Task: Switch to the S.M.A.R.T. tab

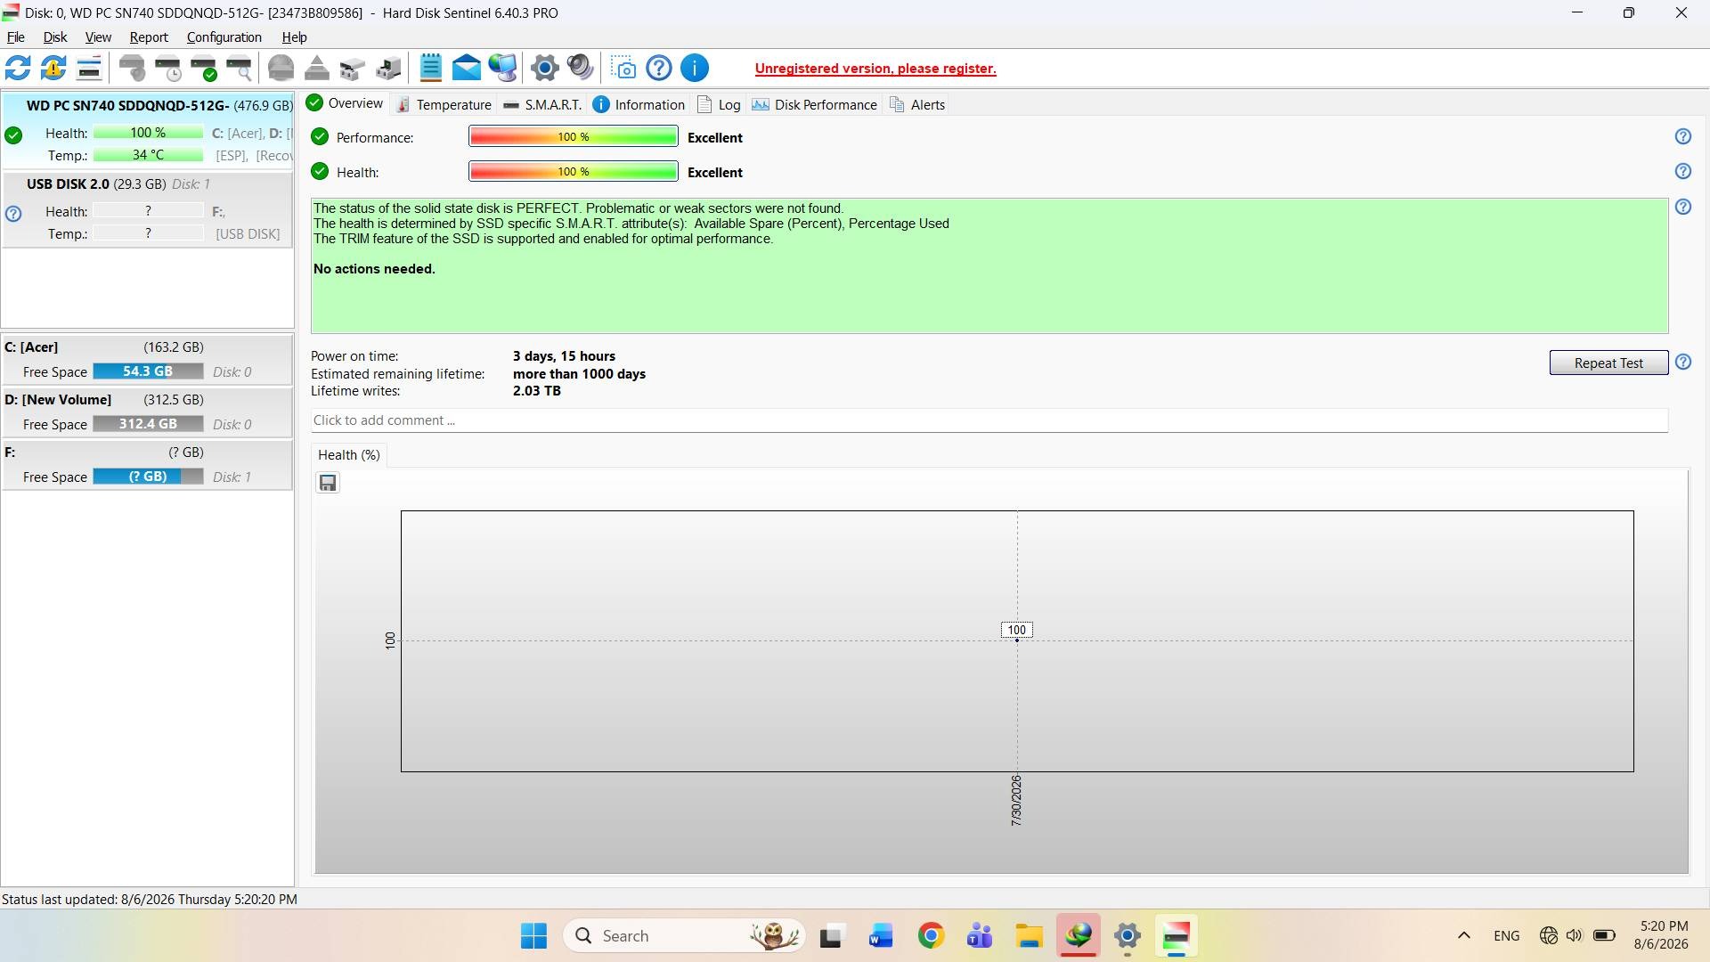Action: click(x=541, y=105)
